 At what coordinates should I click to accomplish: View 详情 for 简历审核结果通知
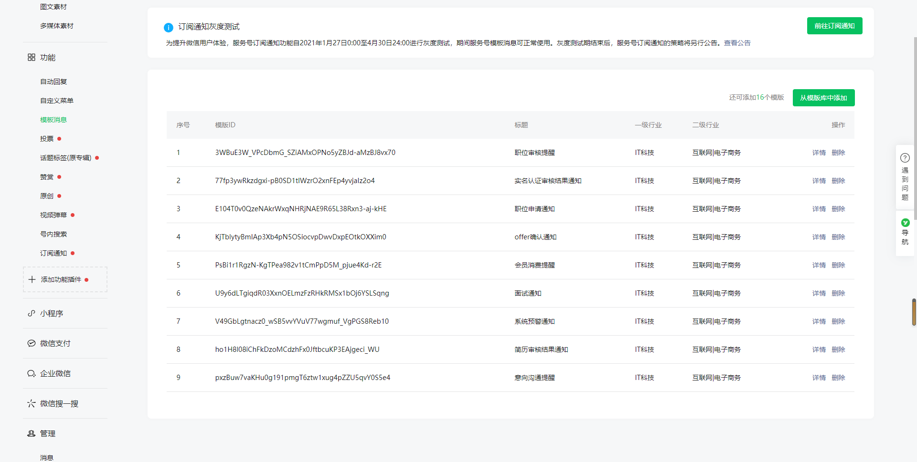point(819,349)
